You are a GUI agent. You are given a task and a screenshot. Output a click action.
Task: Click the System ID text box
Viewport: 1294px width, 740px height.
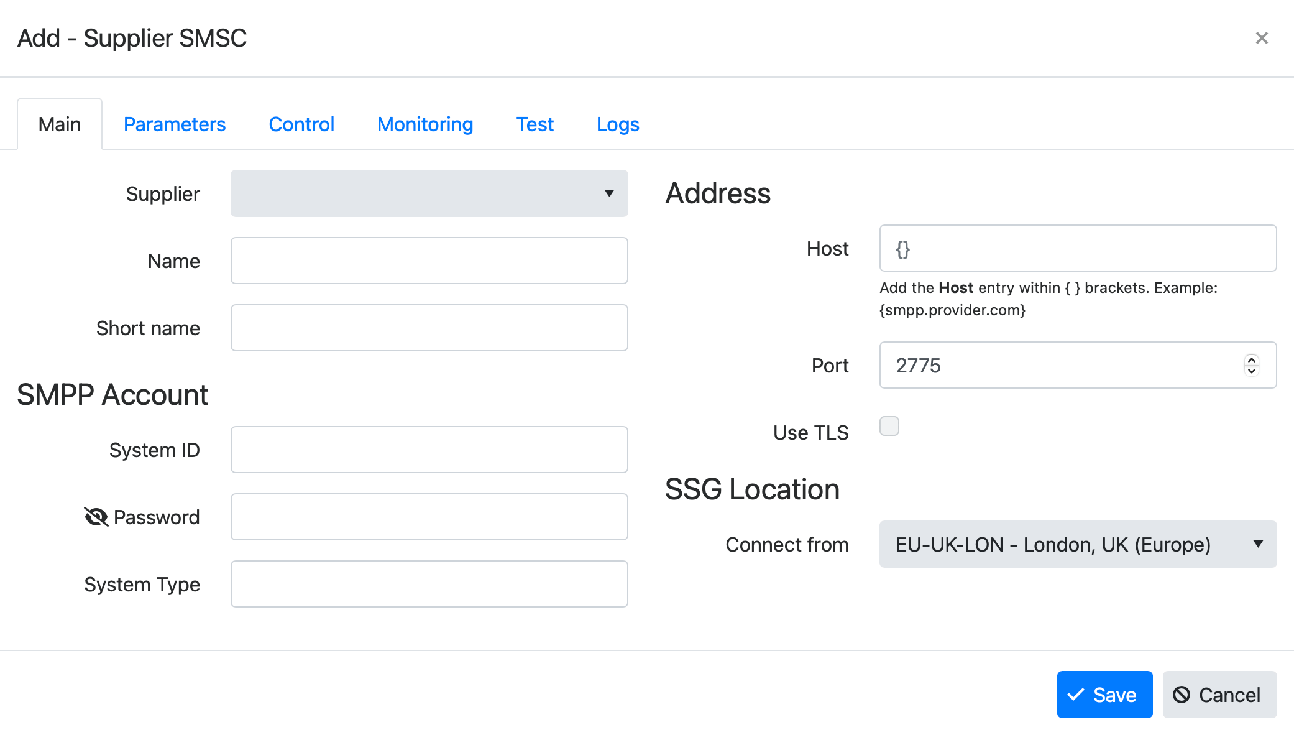(x=429, y=450)
